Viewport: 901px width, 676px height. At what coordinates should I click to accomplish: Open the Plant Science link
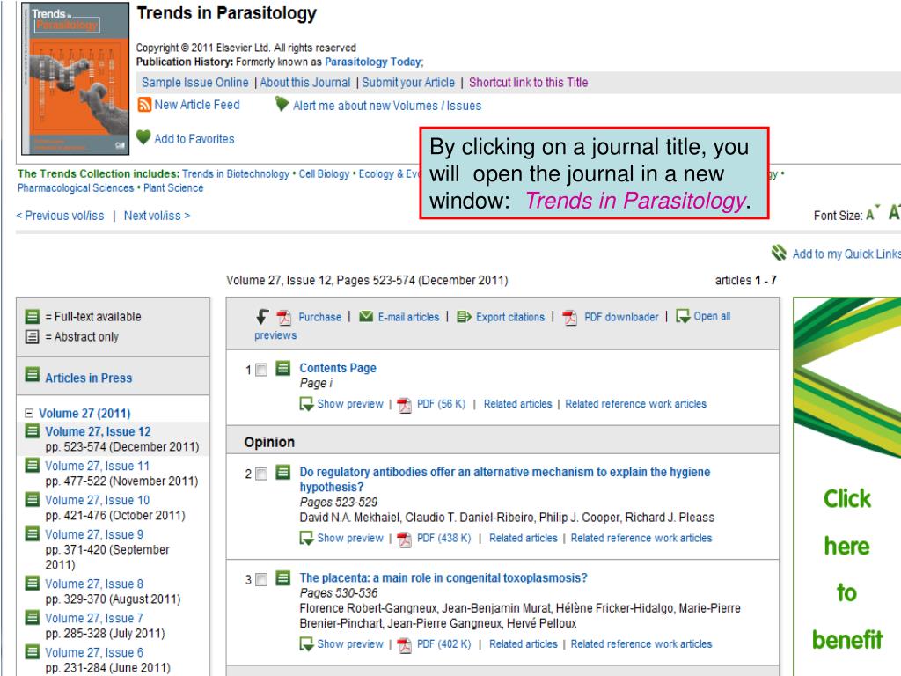173,188
